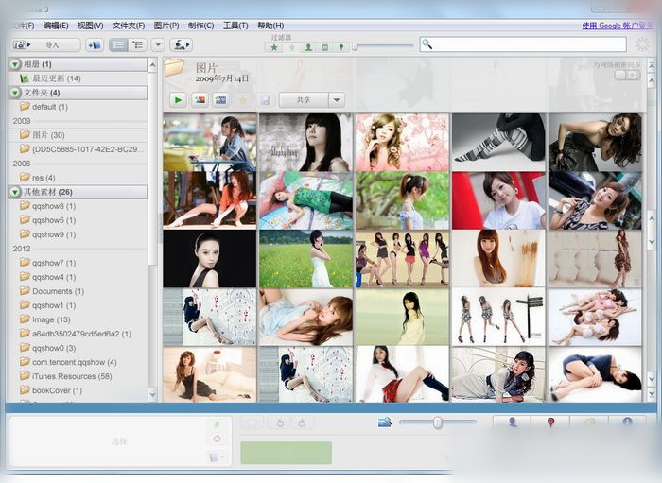Select 最近更新 (14) album
The height and width of the screenshot is (483, 662).
pyautogui.click(x=78, y=78)
